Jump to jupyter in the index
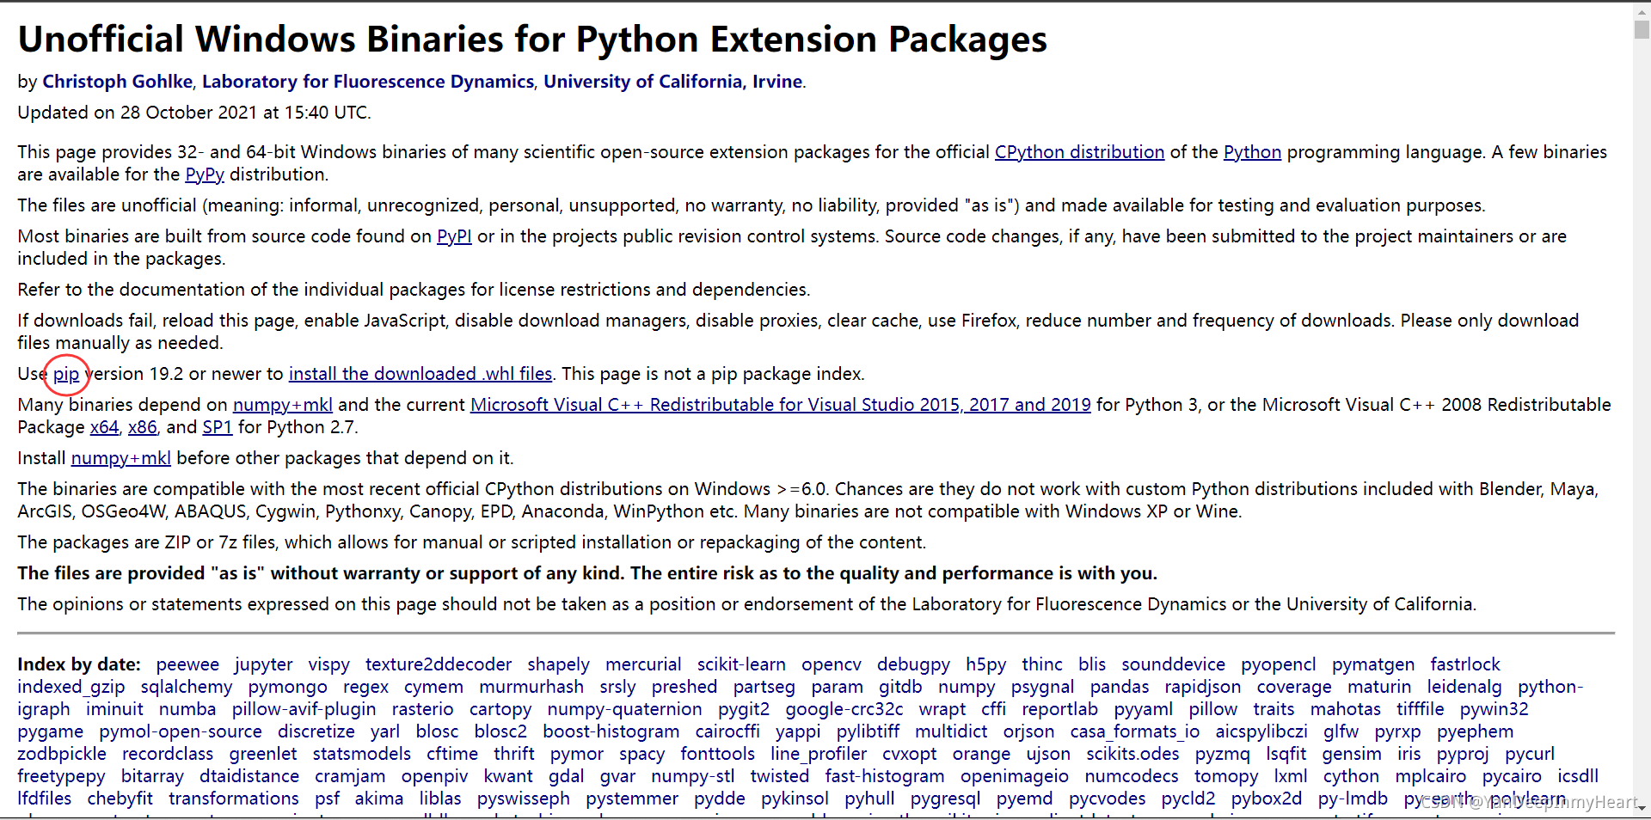Image resolution: width=1651 pixels, height=820 pixels. coord(264,664)
